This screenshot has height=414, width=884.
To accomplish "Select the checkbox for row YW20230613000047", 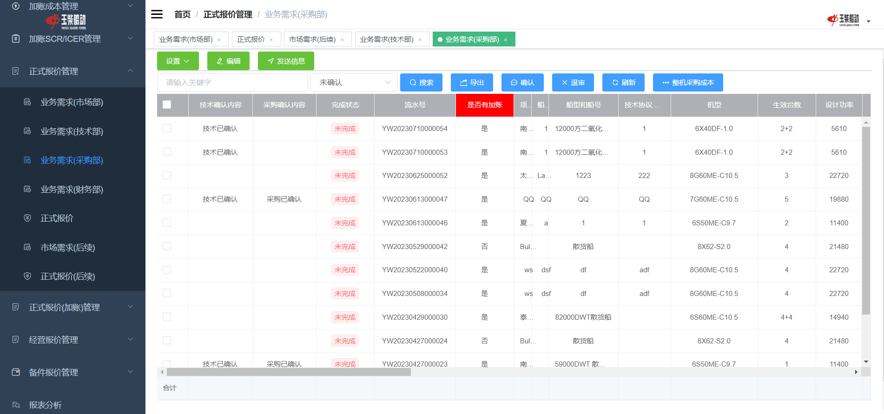I will pyautogui.click(x=167, y=199).
